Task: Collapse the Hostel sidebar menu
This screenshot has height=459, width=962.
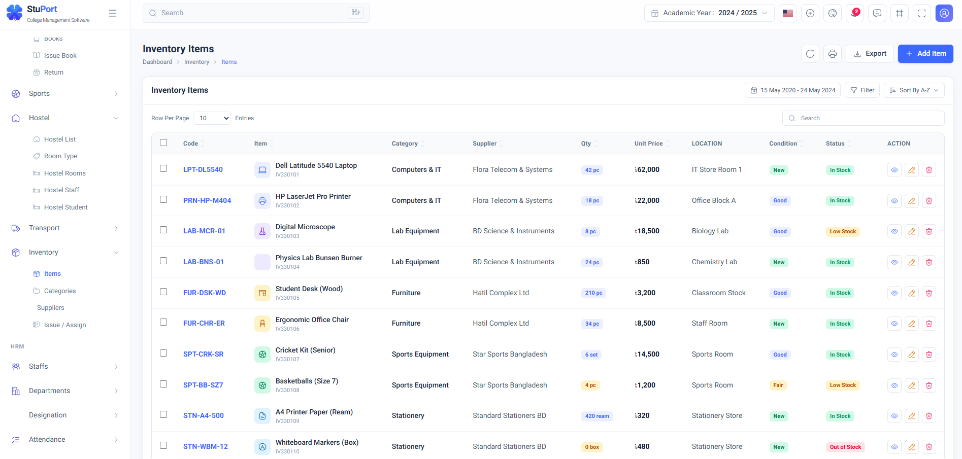Action: coord(65,118)
